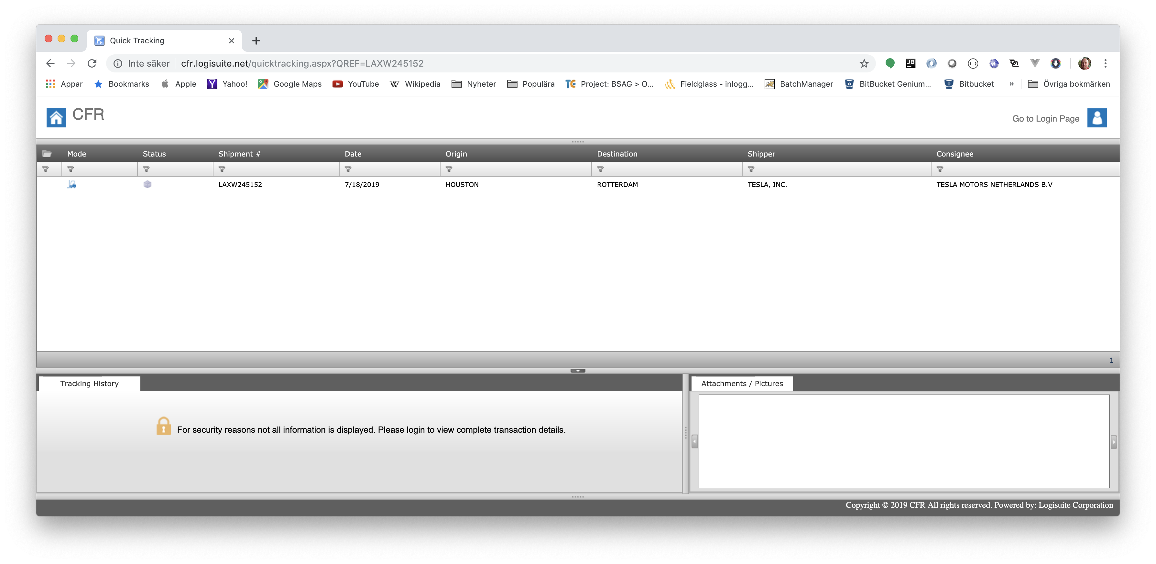
Task: Bookmark this page with star icon
Action: point(864,63)
